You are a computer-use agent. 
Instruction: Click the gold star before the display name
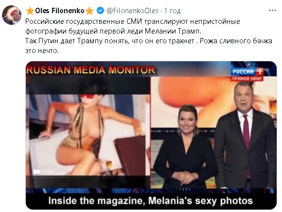pyautogui.click(x=30, y=11)
